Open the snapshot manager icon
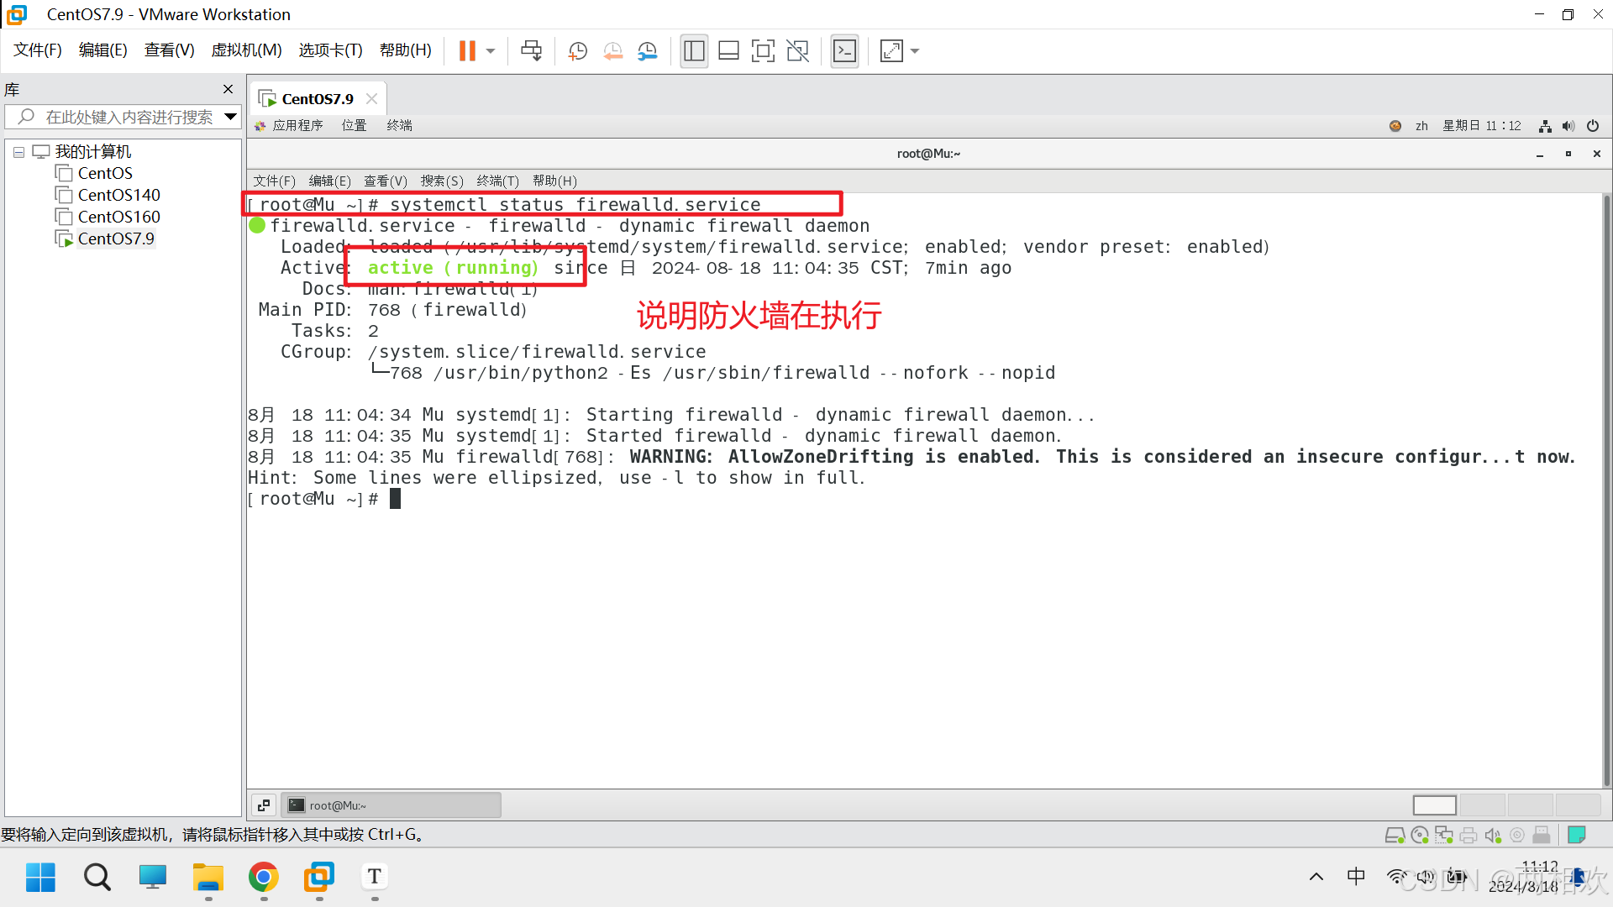The width and height of the screenshot is (1613, 907). point(648,51)
